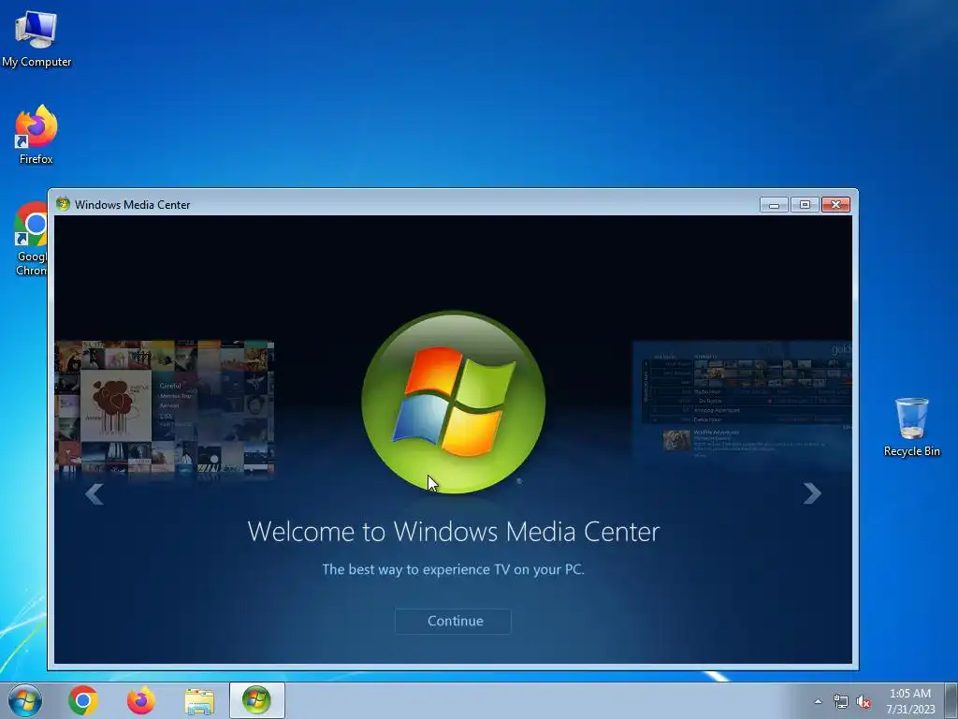Select the Firefox desktop shortcut

(36, 135)
